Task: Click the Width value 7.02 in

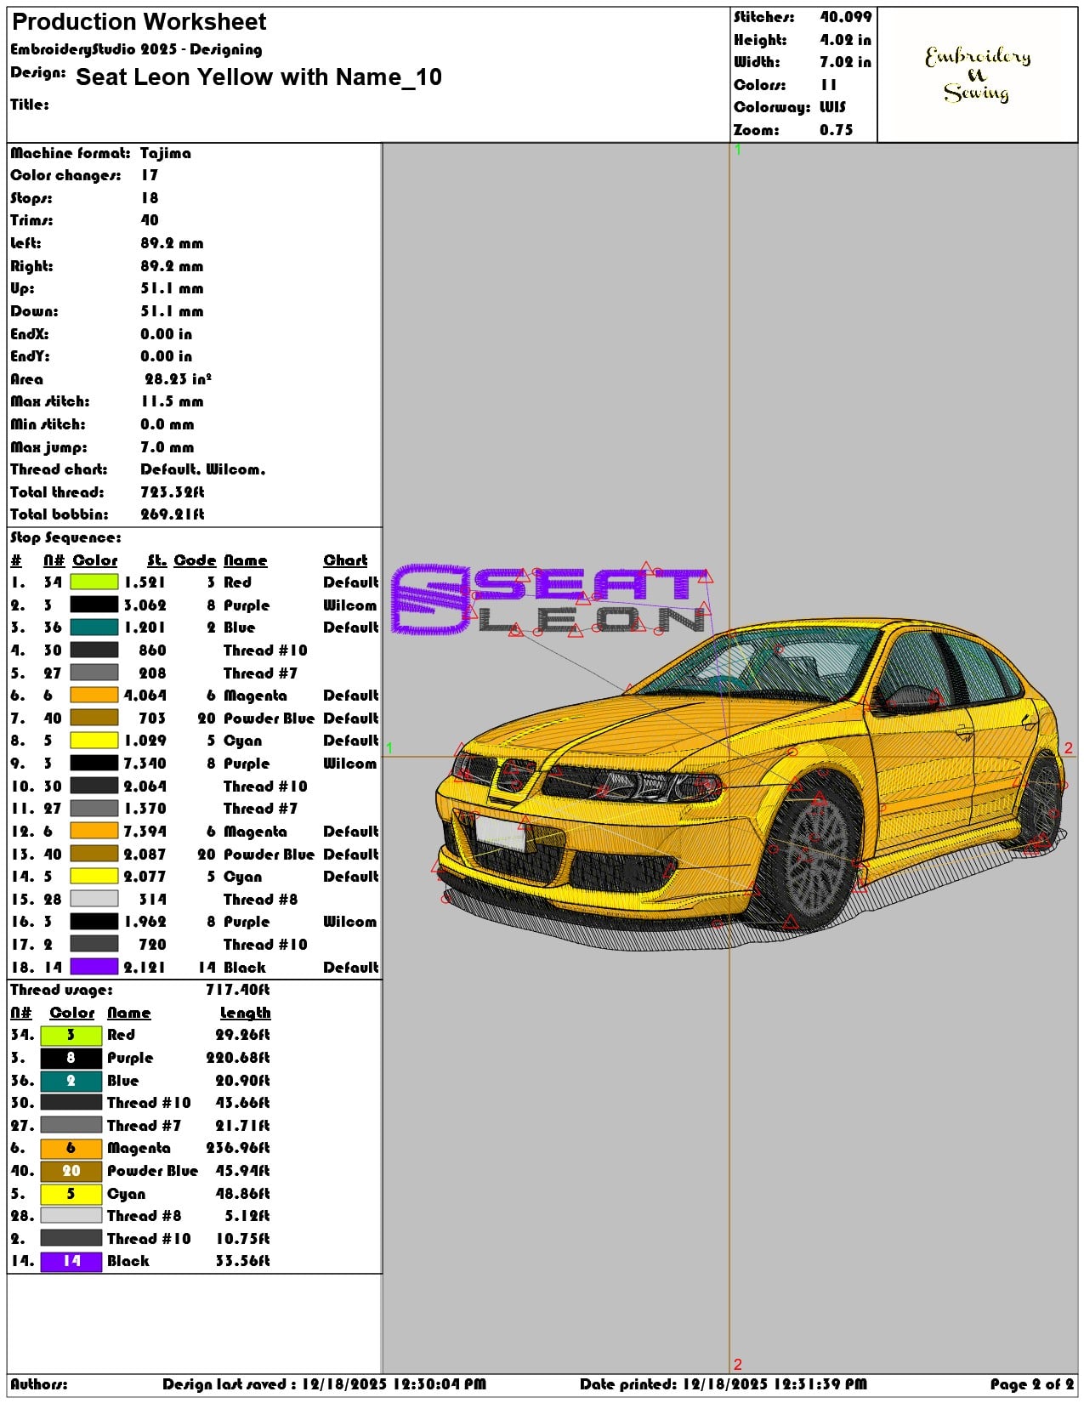Action: 846,62
